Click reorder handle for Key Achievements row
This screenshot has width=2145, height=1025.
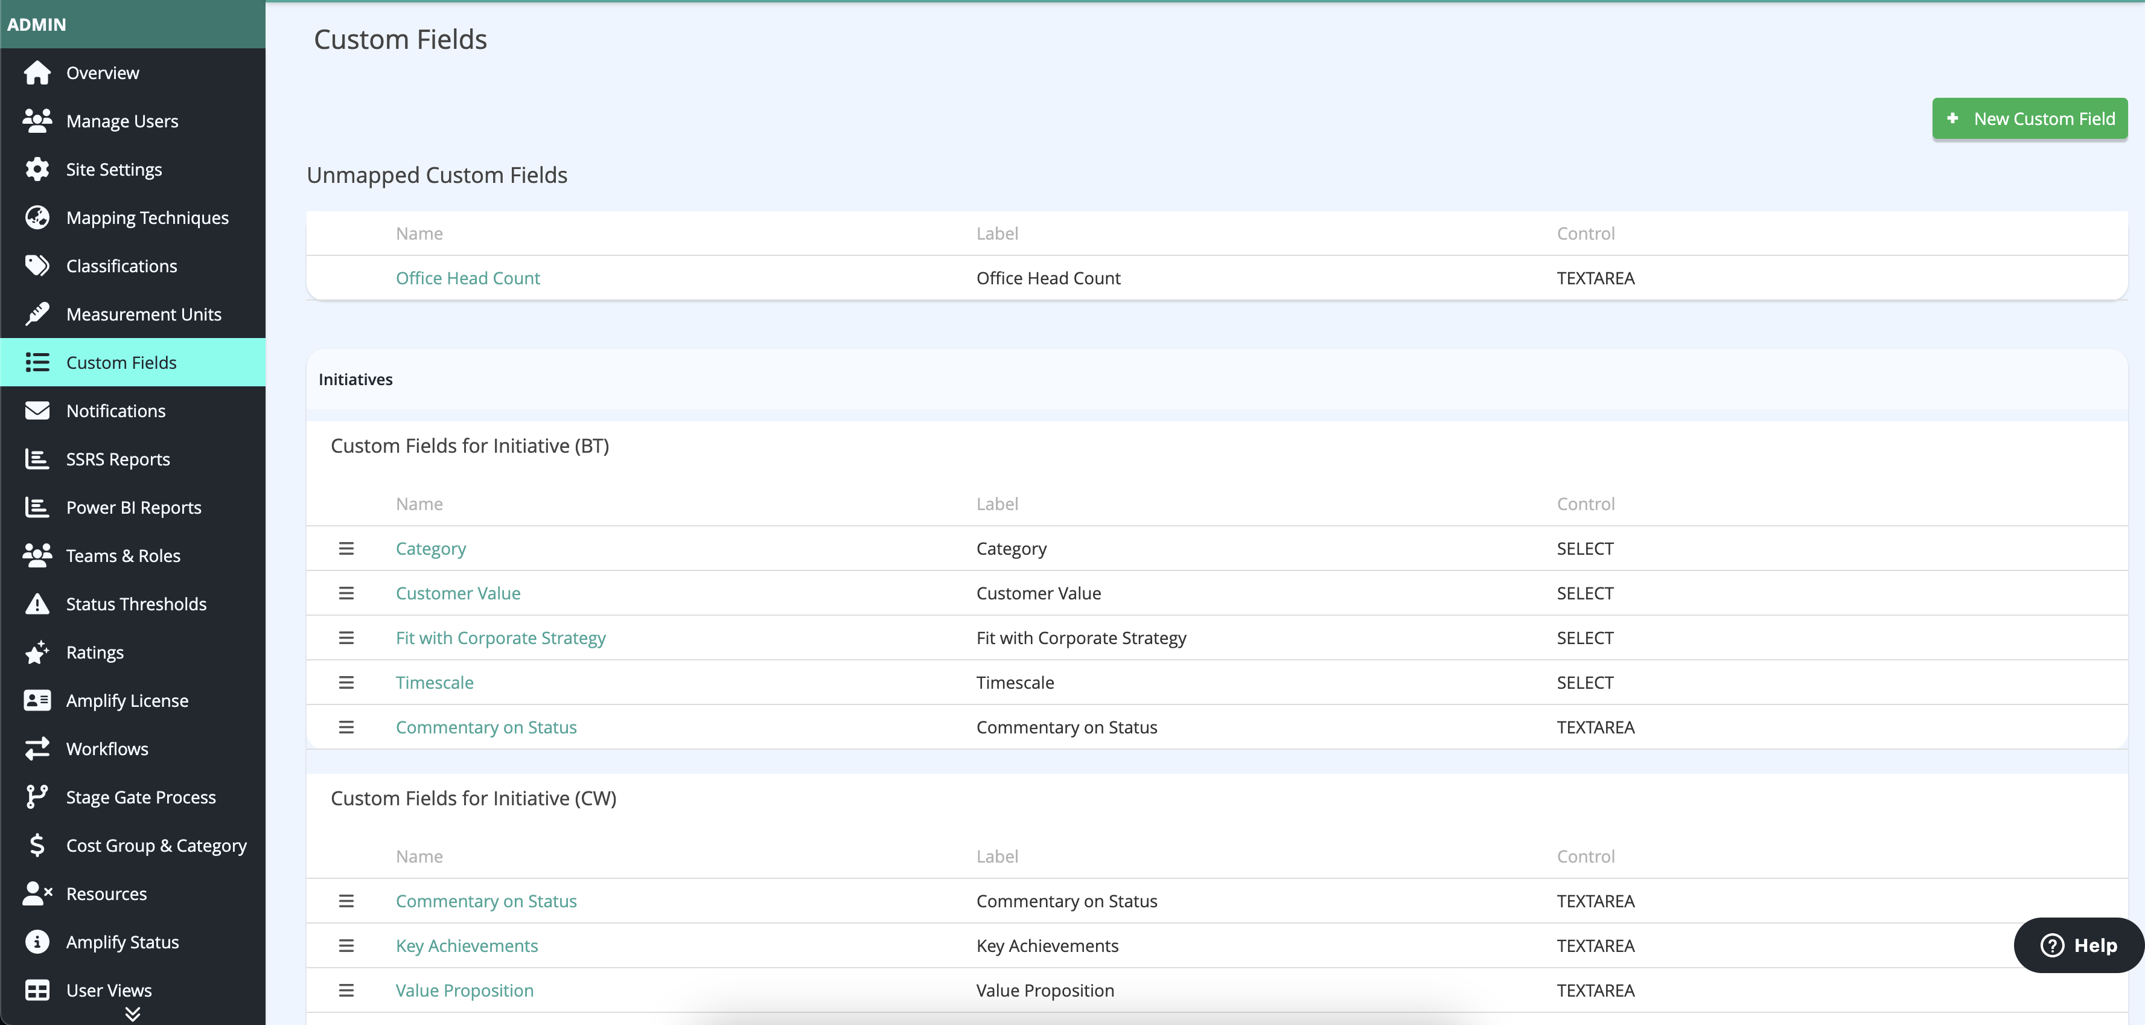pos(346,946)
